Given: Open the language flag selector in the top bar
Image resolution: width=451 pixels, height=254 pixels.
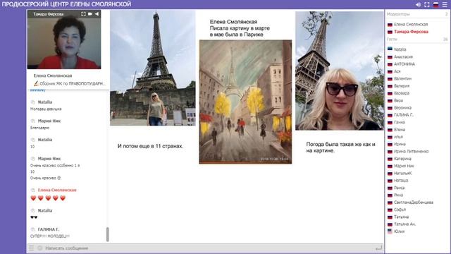Looking at the screenshot, I should (x=436, y=5).
